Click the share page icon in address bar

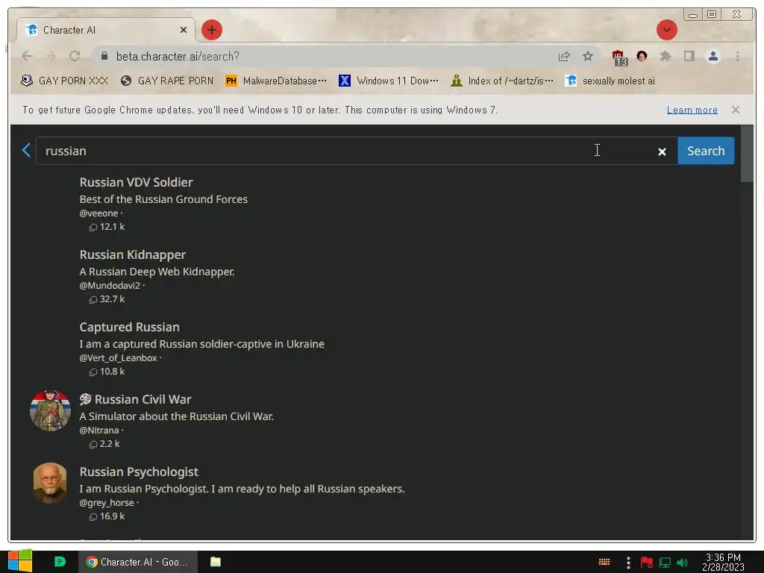coord(564,56)
